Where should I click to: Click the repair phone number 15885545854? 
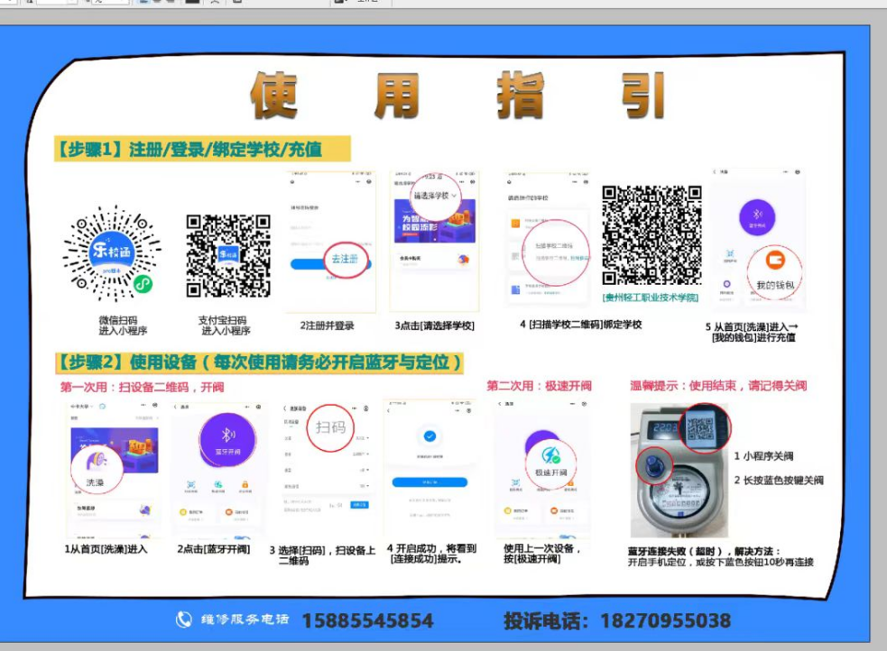pyautogui.click(x=367, y=621)
